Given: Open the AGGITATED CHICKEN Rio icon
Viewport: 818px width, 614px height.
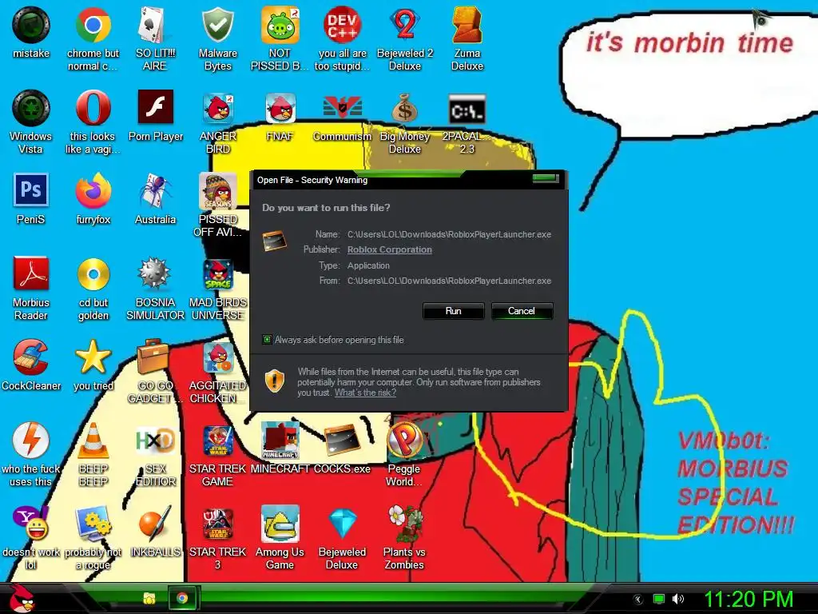Looking at the screenshot, I should [x=219, y=357].
